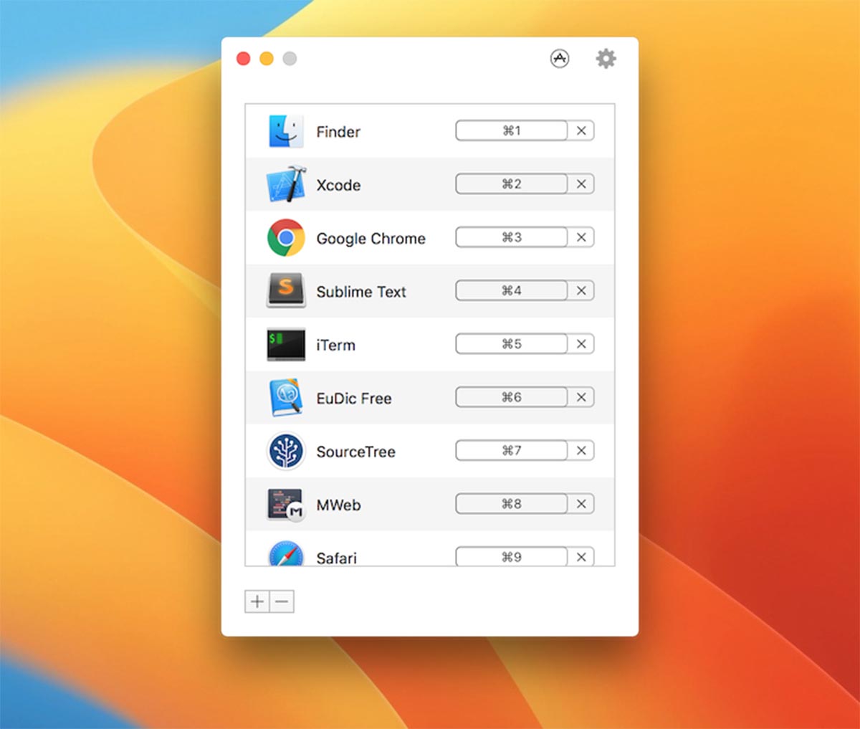Clear the Safari shortcut with X
Image resolution: width=860 pixels, height=729 pixels.
coord(581,557)
